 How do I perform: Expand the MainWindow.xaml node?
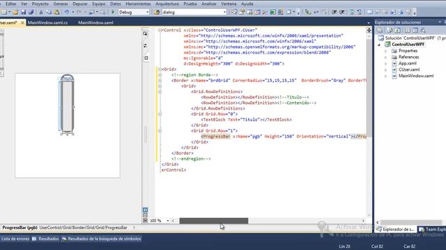coord(385,76)
